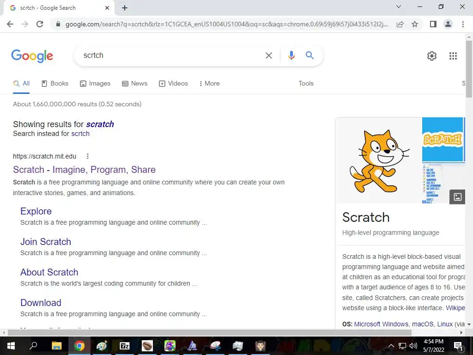Open Windows taskbar search
Viewport: 473px width, 355px height.
tap(33, 346)
